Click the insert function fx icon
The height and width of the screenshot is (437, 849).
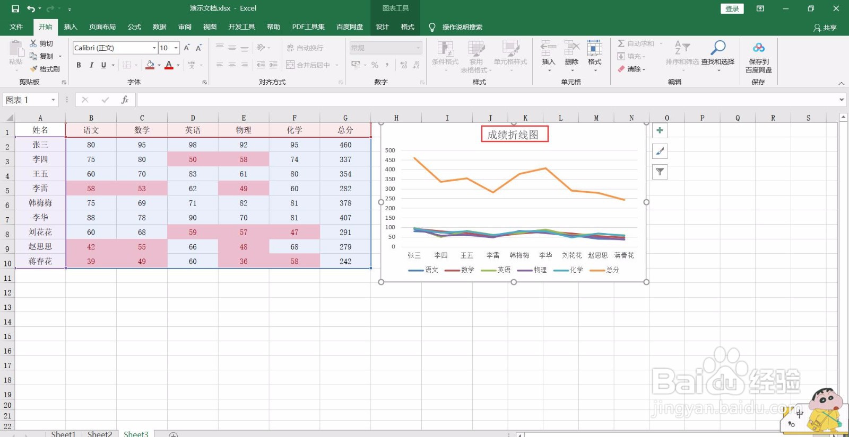[125, 100]
